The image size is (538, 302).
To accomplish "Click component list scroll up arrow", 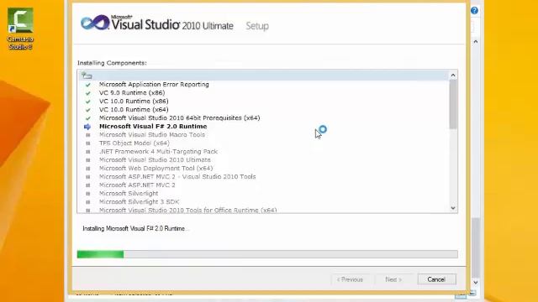I will [x=453, y=75].
